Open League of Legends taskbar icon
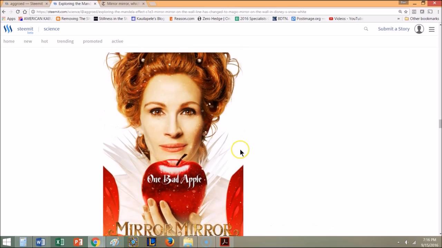The height and width of the screenshot is (248, 442). [151, 242]
